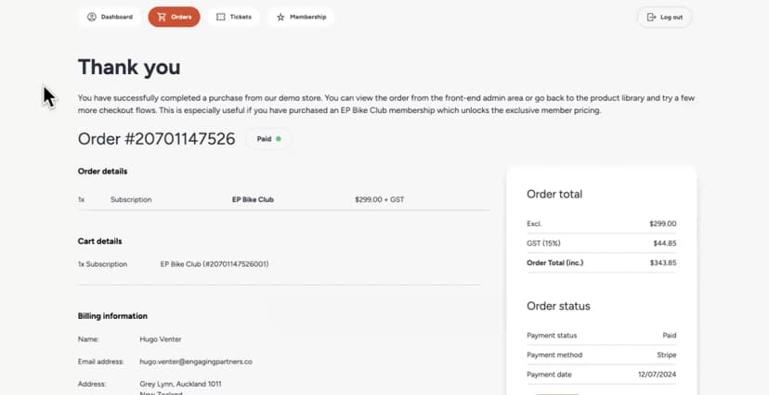
Task: Go to the Membership tab
Action: [x=301, y=17]
